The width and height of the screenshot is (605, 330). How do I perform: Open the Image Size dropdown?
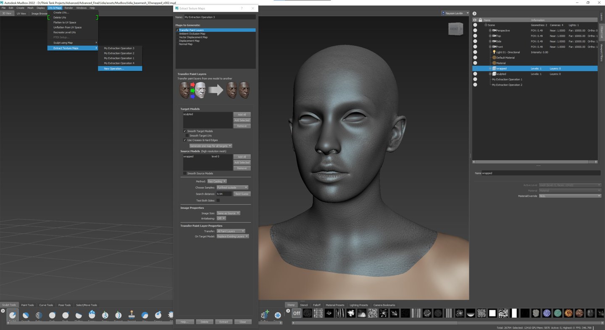[228, 213]
